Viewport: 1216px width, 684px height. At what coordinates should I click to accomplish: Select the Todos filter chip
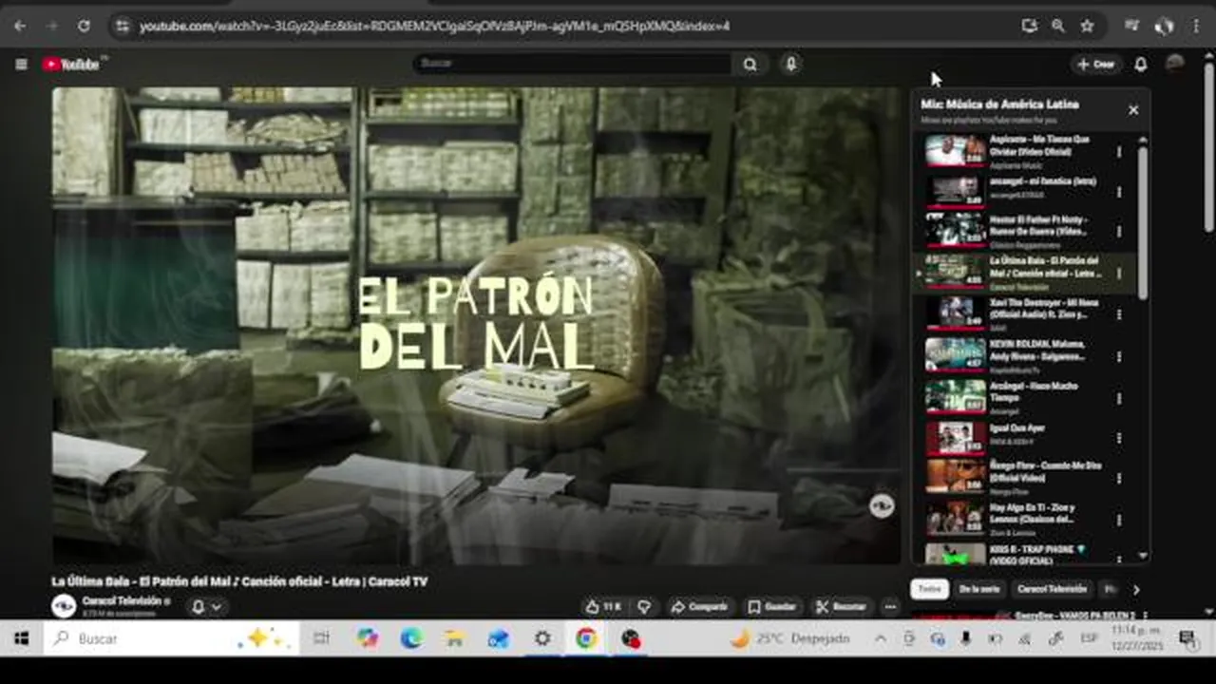coord(930,589)
